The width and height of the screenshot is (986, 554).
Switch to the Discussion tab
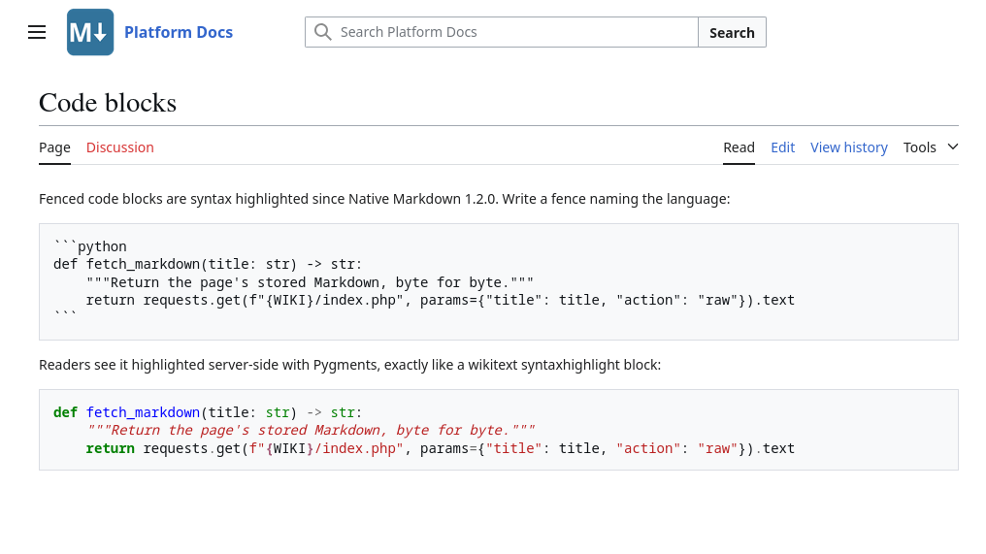coord(120,147)
